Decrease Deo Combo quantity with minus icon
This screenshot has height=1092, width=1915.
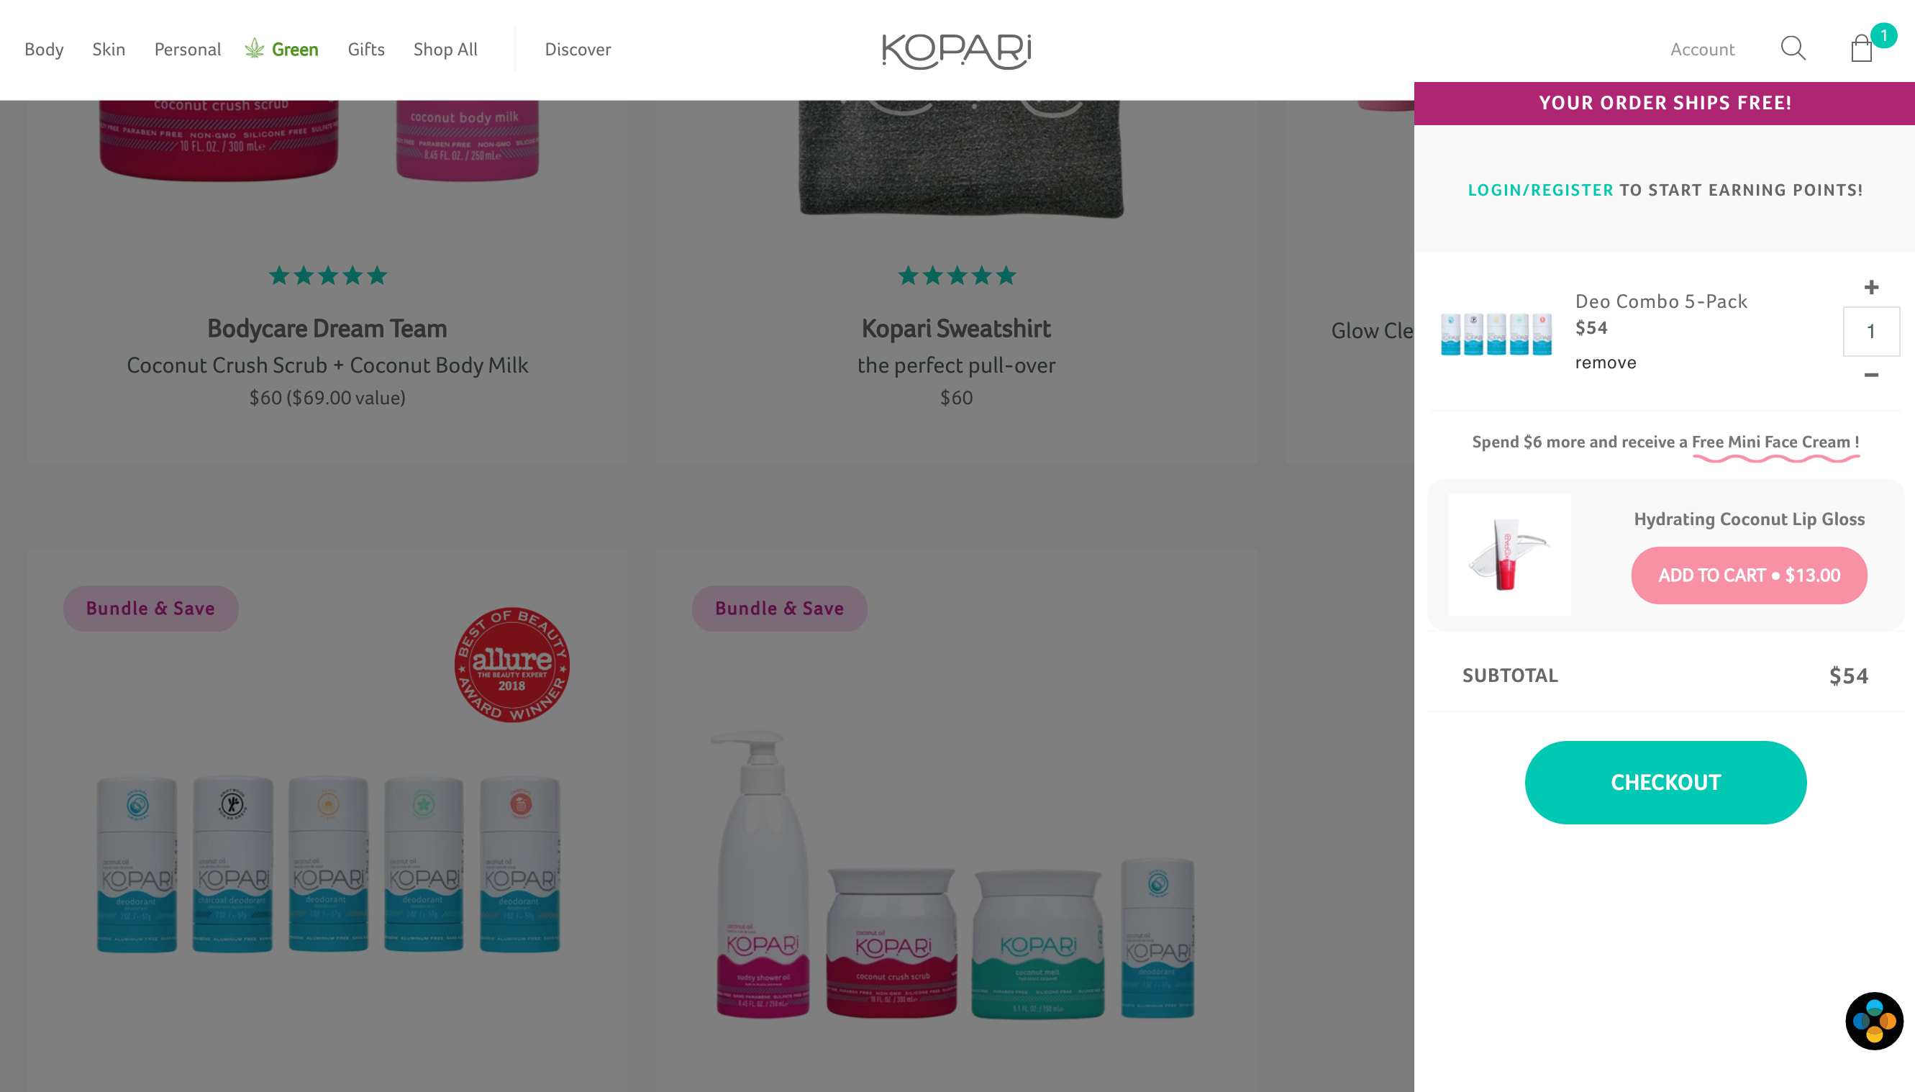click(x=1873, y=374)
